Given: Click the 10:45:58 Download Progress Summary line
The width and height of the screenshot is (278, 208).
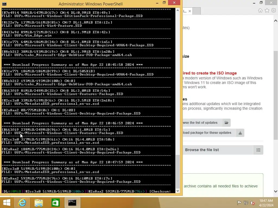Looking at the screenshot, I should tap(73, 64).
